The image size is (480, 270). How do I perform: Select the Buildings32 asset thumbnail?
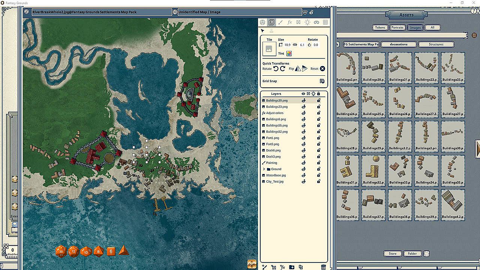373,169
